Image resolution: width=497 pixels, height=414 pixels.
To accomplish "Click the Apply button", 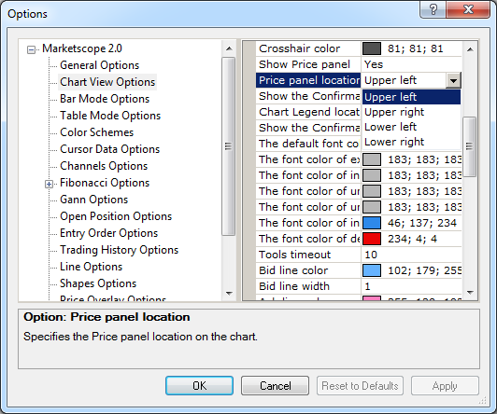I will click(445, 385).
